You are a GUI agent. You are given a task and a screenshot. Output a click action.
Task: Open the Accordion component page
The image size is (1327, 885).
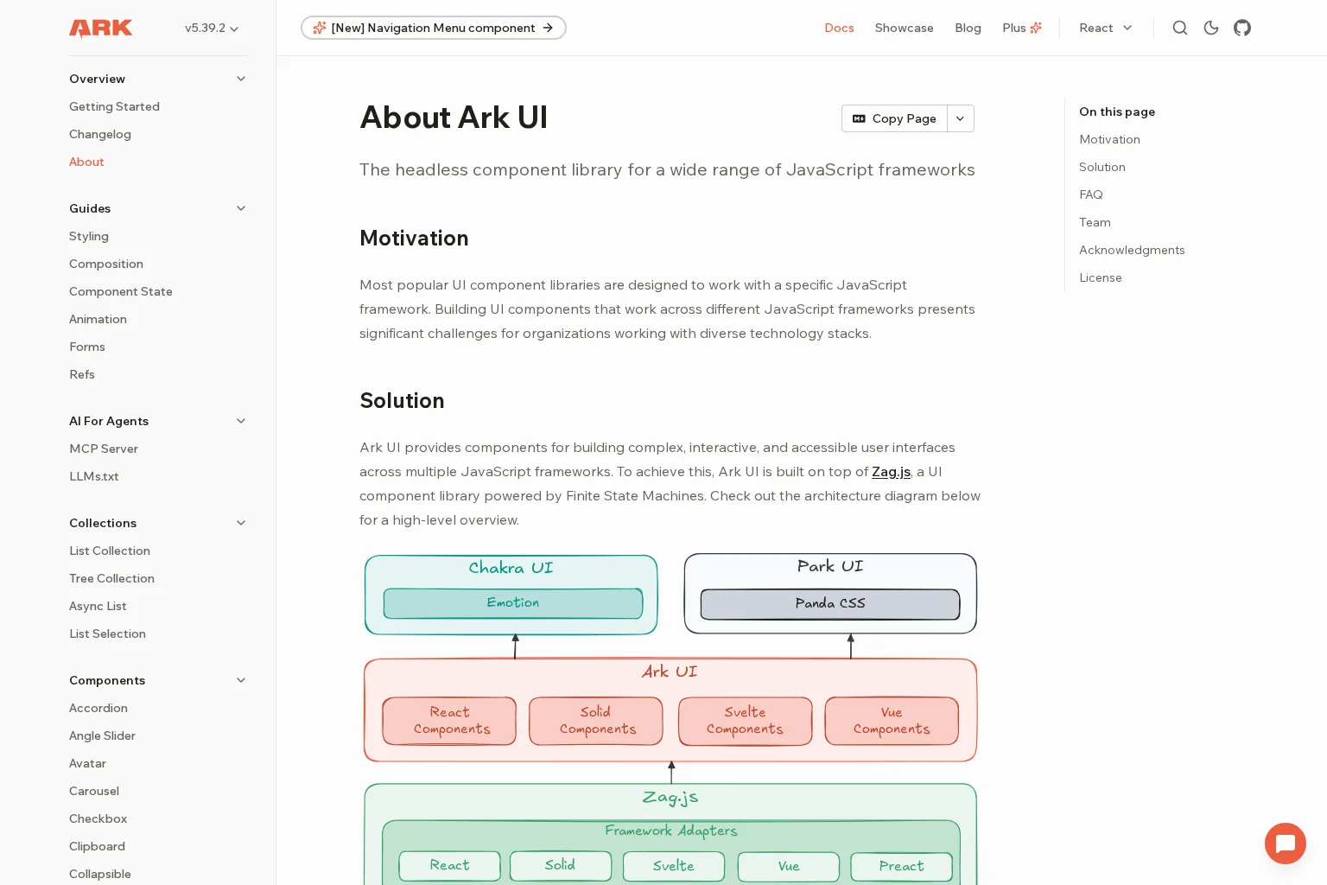pos(98,708)
